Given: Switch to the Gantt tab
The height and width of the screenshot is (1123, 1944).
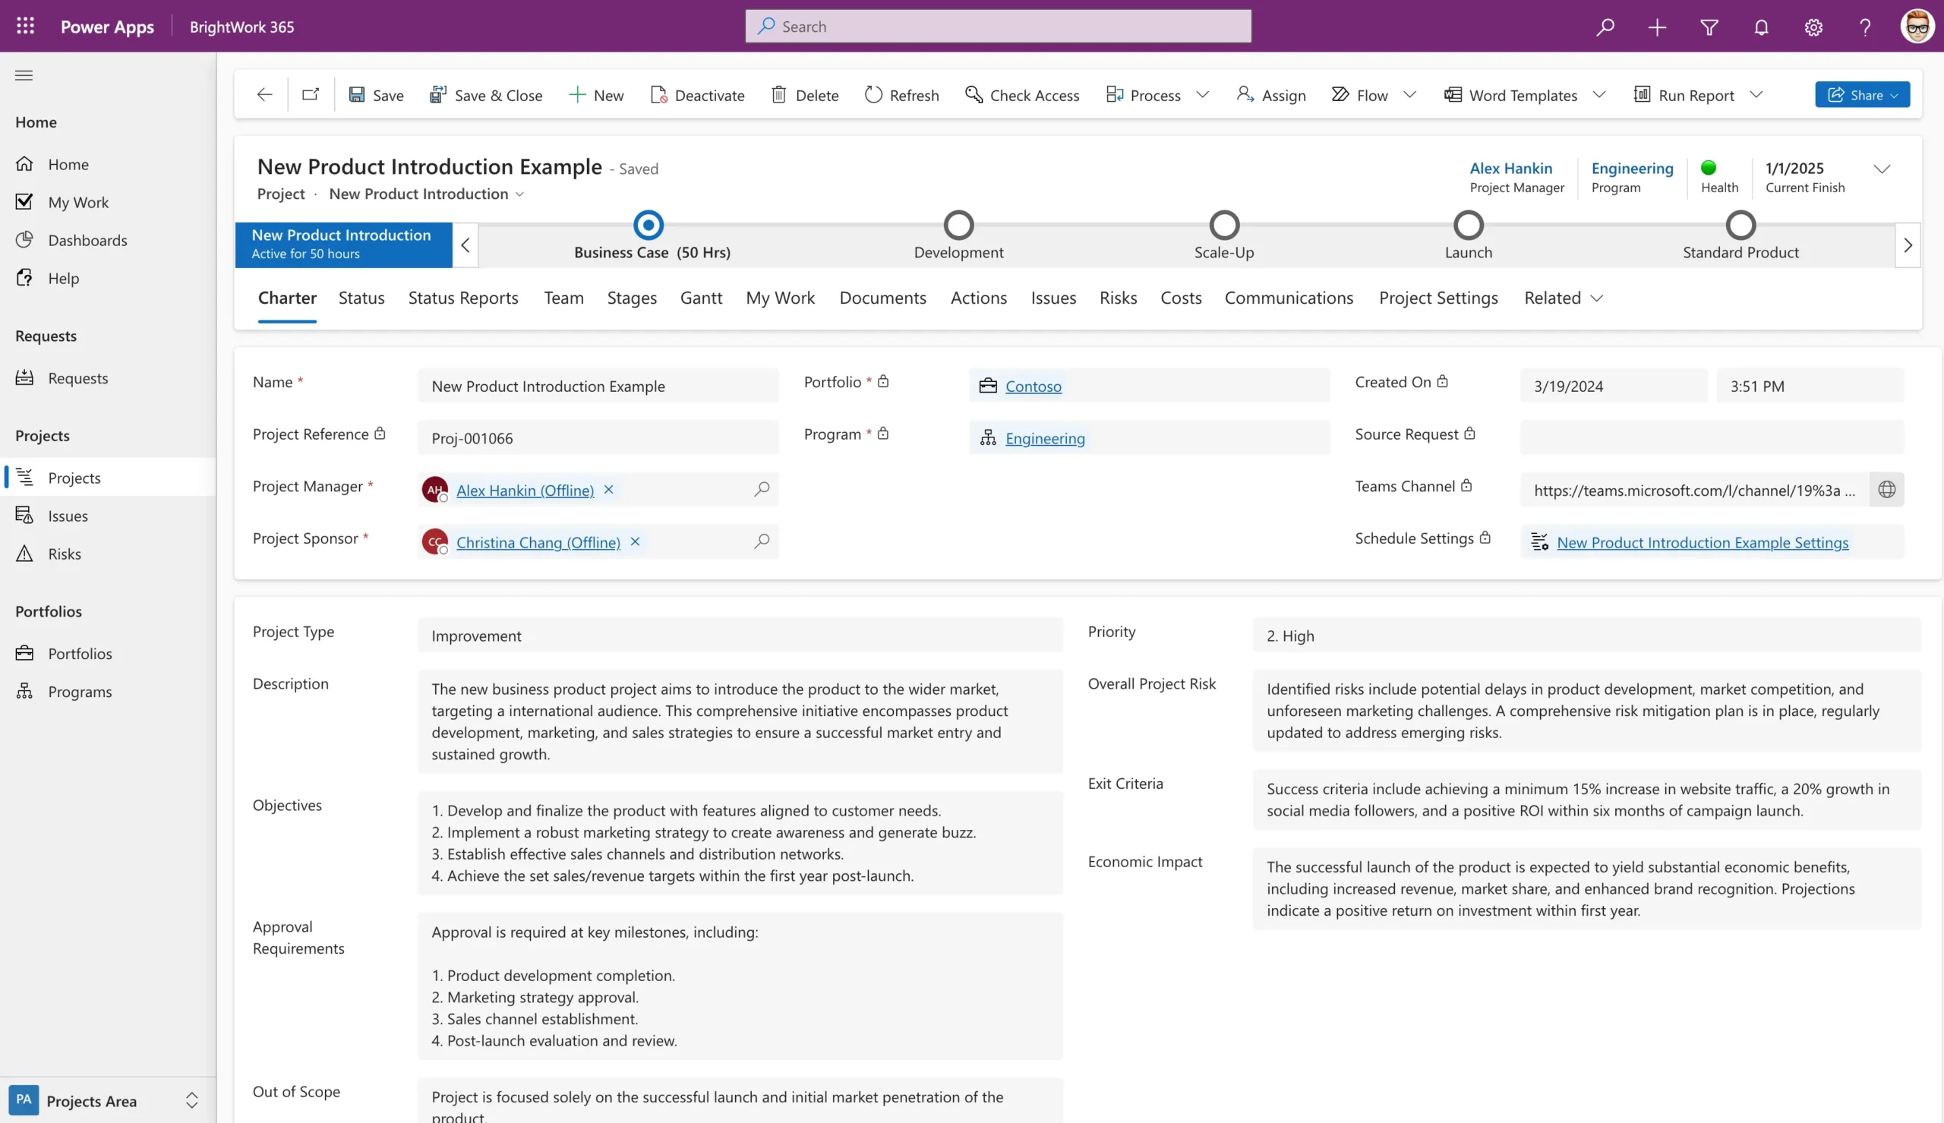Looking at the screenshot, I should point(701,298).
